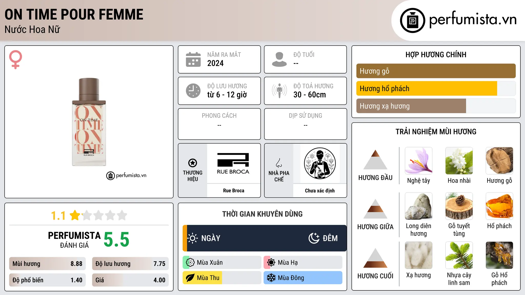525x295 pixels.
Task: Open the Gỗ tuyết tùng cedar image
Action: (459, 206)
